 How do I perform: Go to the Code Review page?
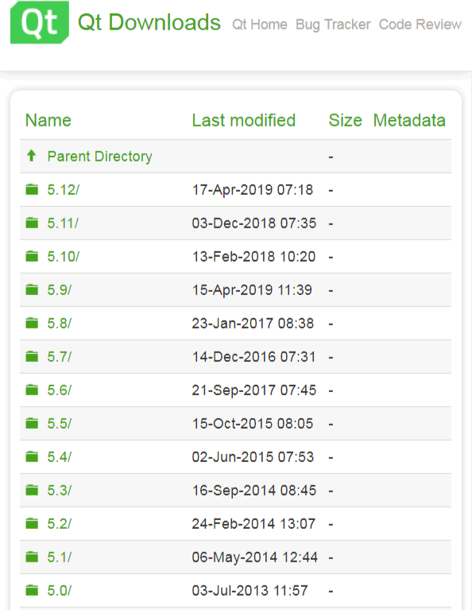pos(420,25)
